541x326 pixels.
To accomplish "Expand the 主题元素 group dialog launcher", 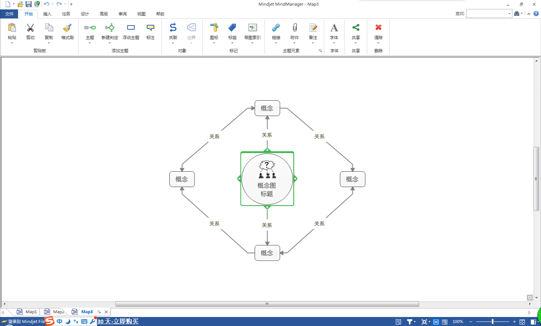I will tap(321, 51).
